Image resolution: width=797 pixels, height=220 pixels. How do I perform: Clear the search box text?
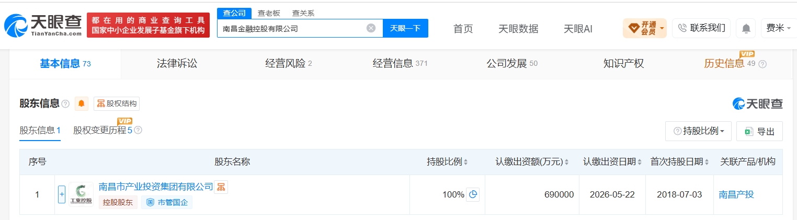coord(371,28)
